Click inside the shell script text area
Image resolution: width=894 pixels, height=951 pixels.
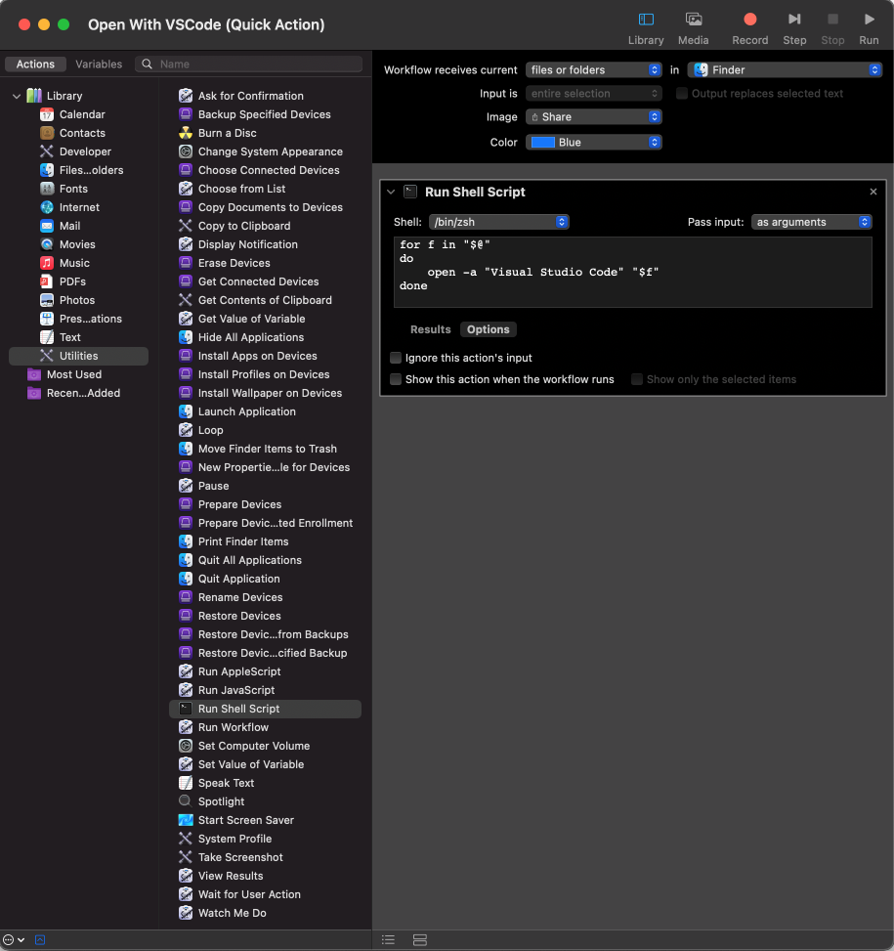click(x=633, y=272)
